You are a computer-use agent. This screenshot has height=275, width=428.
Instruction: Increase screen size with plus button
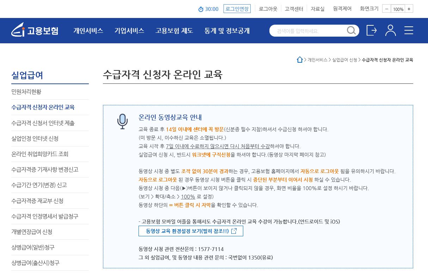tap(409, 9)
